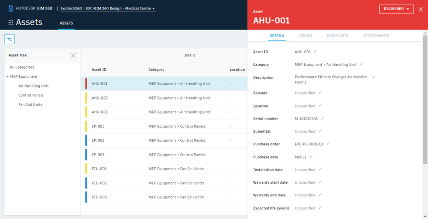Switch to the Checklists tab
Image resolution: width=428 pixels, height=219 pixels.
point(337,36)
